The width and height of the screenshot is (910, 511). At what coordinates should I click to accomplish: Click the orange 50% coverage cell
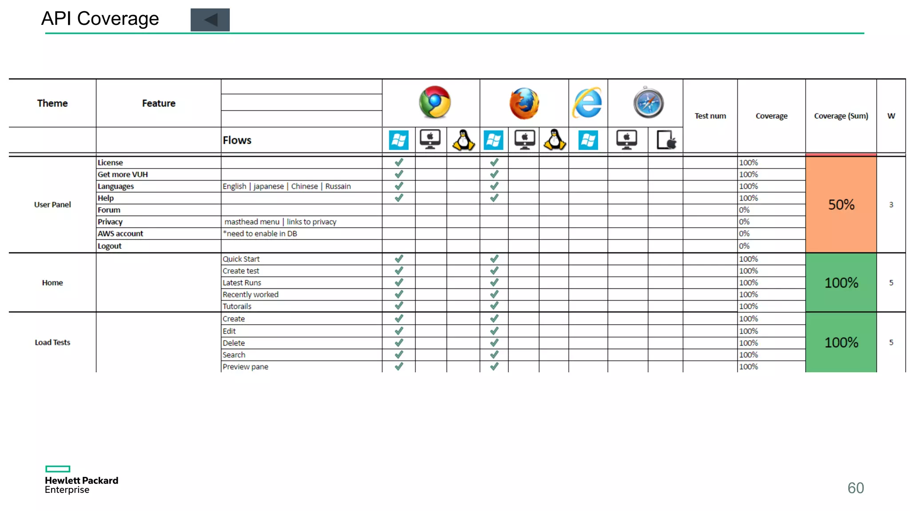(x=841, y=204)
